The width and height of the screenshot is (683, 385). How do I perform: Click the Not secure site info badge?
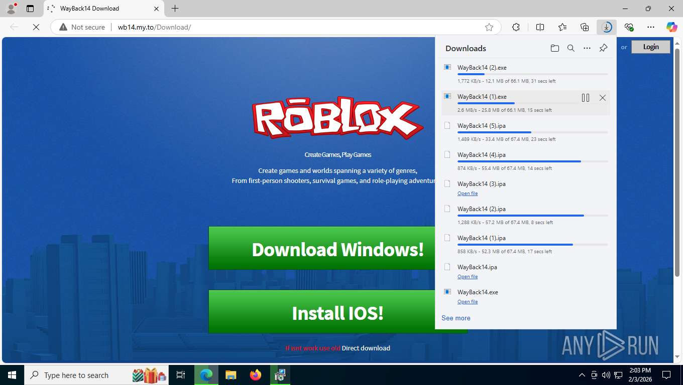(82, 27)
